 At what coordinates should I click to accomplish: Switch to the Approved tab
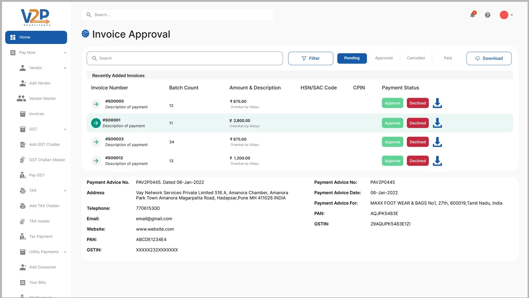click(384, 58)
